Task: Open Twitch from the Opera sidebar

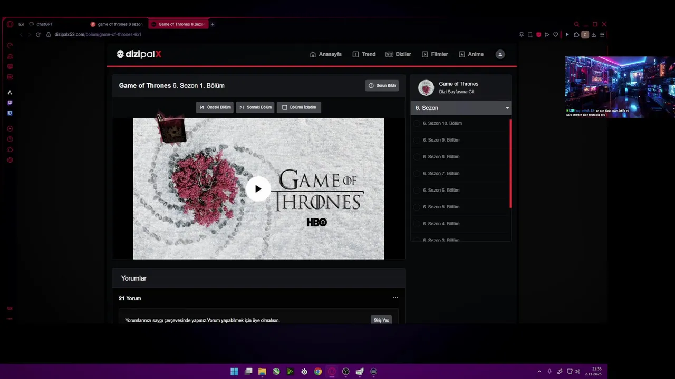Action: pyautogui.click(x=10, y=103)
